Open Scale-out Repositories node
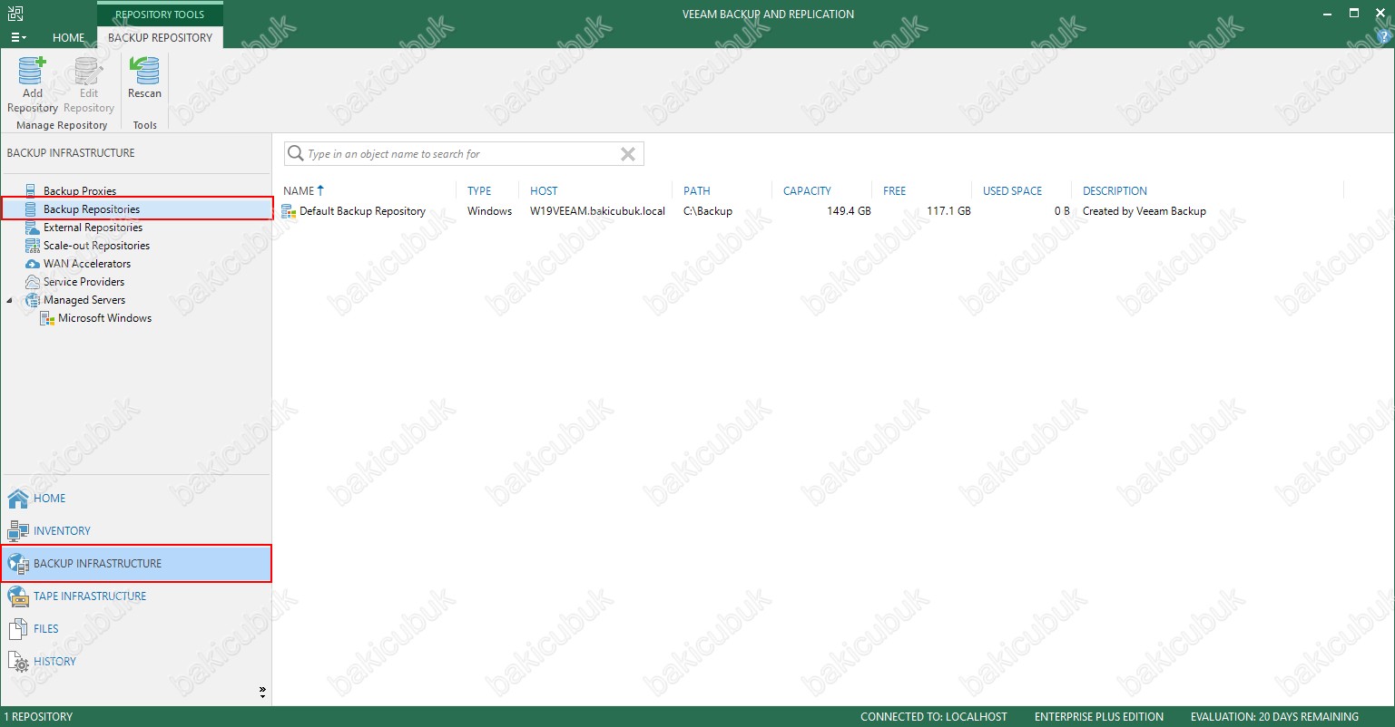The image size is (1395, 727). point(96,246)
